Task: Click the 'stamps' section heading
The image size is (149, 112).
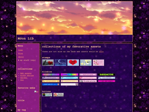Action: coord(46,58)
